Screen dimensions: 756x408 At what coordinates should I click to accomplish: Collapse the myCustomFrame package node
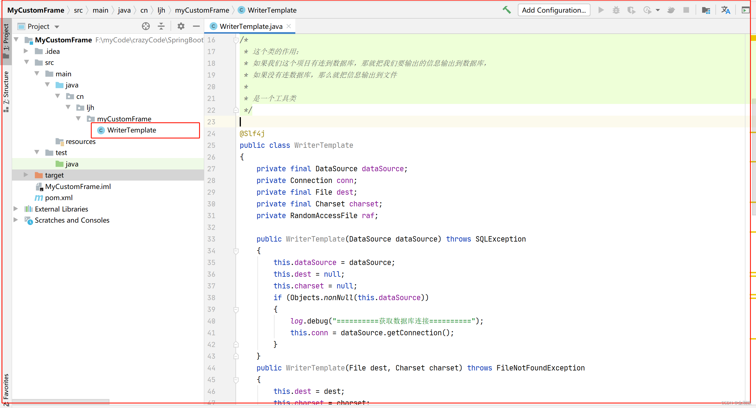tap(78, 119)
